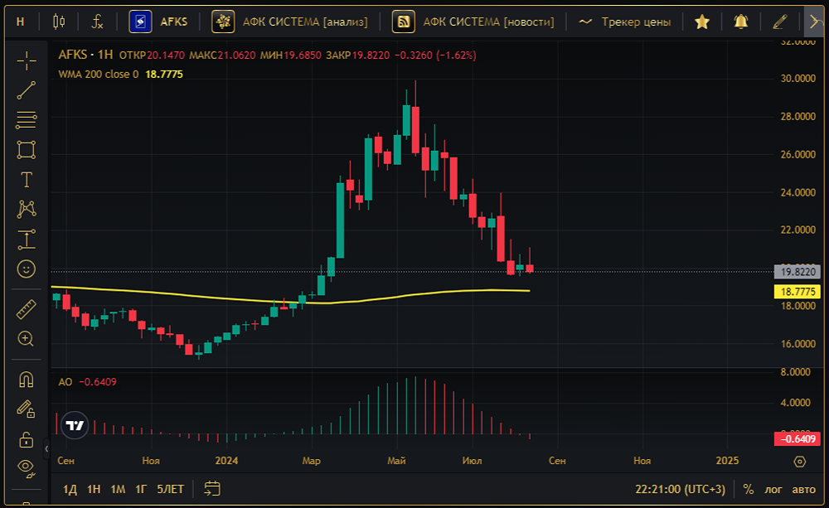
Task: Click the pencil edit icon
Action: coord(780,22)
